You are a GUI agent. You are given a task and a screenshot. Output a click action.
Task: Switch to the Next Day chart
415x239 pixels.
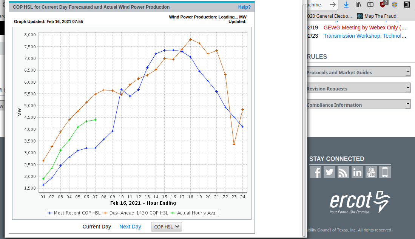[130, 227]
